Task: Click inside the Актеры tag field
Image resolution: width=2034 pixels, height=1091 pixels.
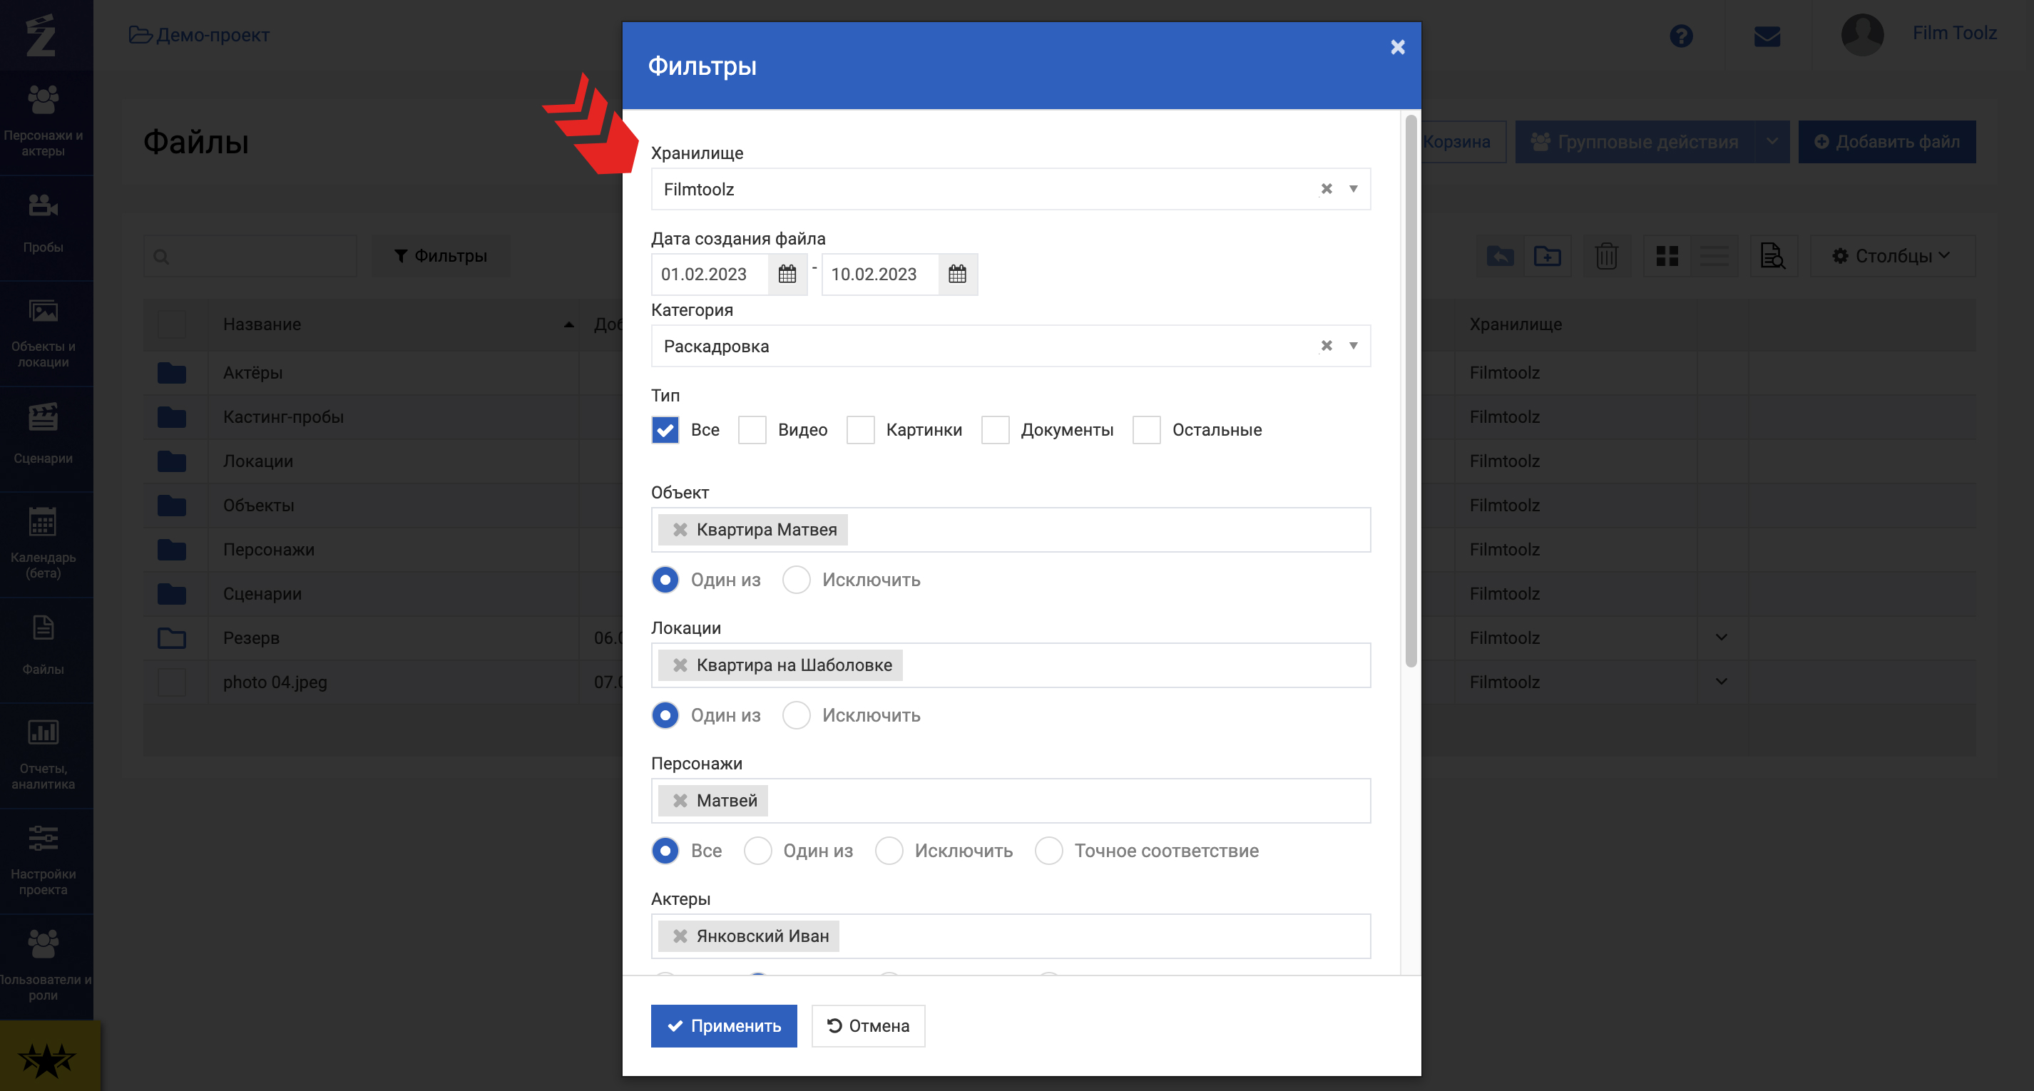Action: click(x=1011, y=936)
